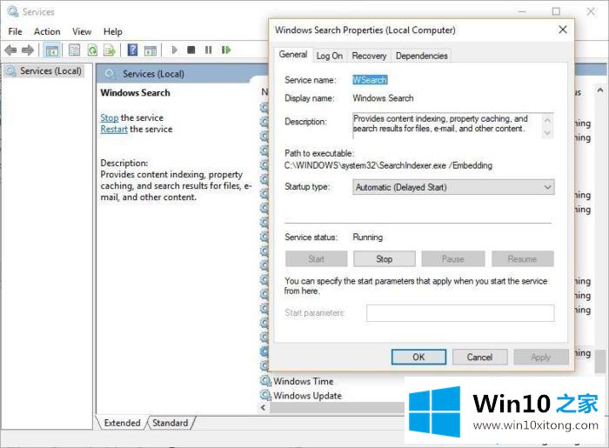Image resolution: width=609 pixels, height=448 pixels.
Task: Click the Stop Service square icon in toolbar
Action: point(191,50)
